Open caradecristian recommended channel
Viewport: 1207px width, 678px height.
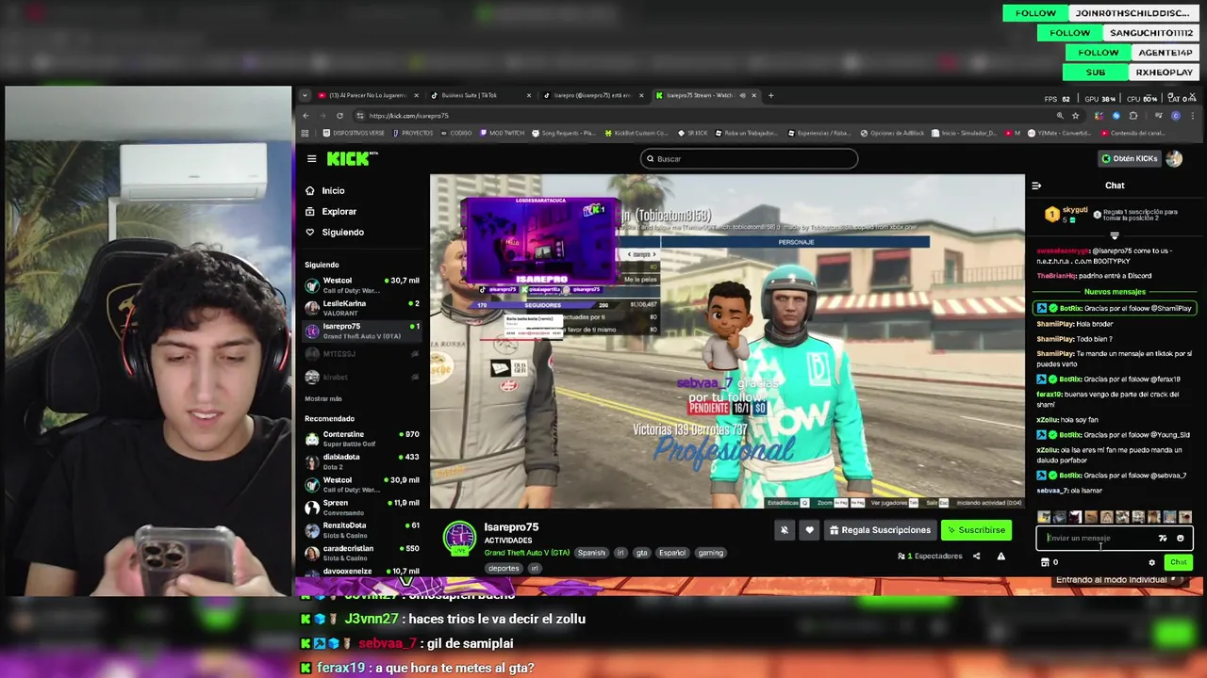click(362, 552)
